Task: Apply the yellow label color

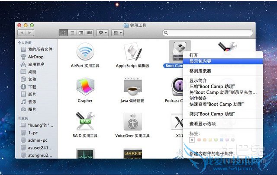Action: click(210, 140)
